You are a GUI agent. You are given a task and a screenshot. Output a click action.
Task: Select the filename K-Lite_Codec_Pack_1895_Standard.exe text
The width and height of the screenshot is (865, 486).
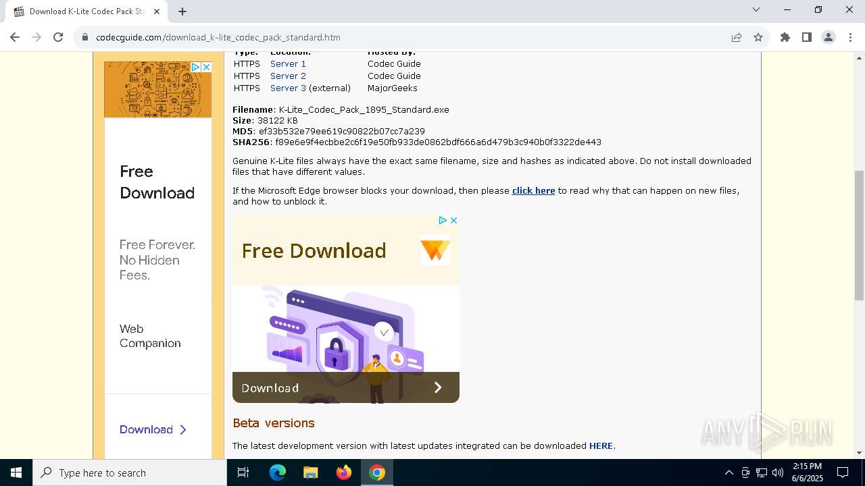coord(364,109)
